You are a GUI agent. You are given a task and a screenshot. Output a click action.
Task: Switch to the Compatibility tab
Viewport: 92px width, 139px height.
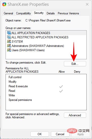23,13
